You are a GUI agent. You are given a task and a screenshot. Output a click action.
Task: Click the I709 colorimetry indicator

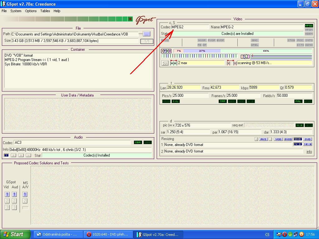click(x=291, y=40)
